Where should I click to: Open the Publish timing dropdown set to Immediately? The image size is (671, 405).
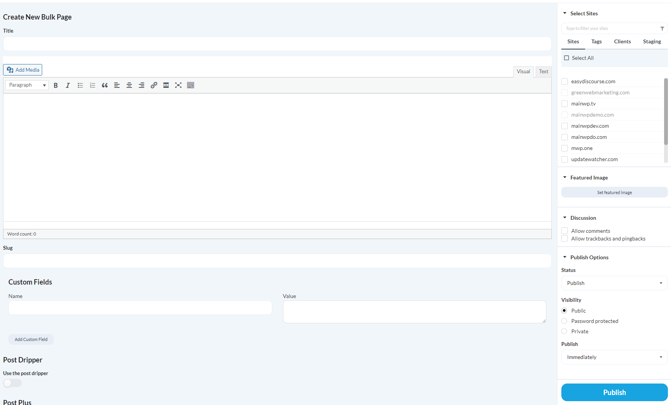614,357
